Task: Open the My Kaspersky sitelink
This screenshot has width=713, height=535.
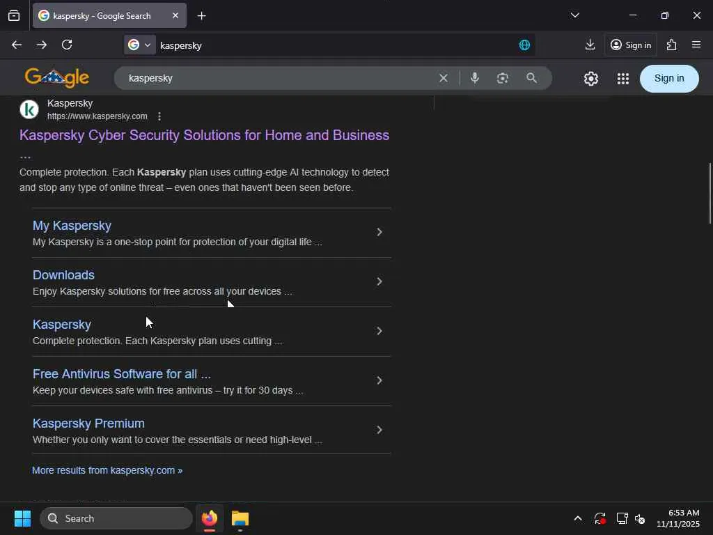Action: pos(72,226)
